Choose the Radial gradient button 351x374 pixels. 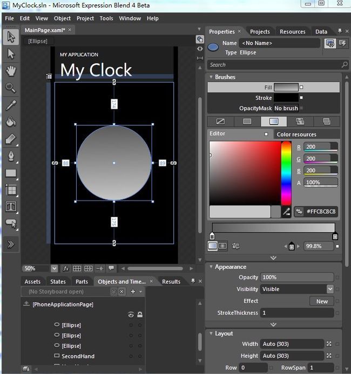[222, 246]
